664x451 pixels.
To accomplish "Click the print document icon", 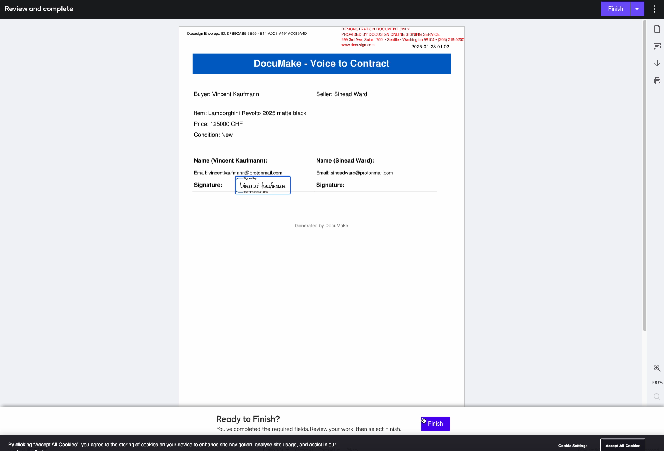I will coord(657,81).
